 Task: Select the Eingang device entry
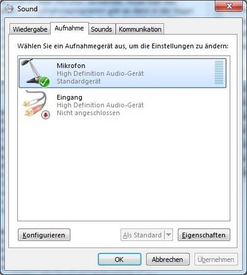pos(123,105)
